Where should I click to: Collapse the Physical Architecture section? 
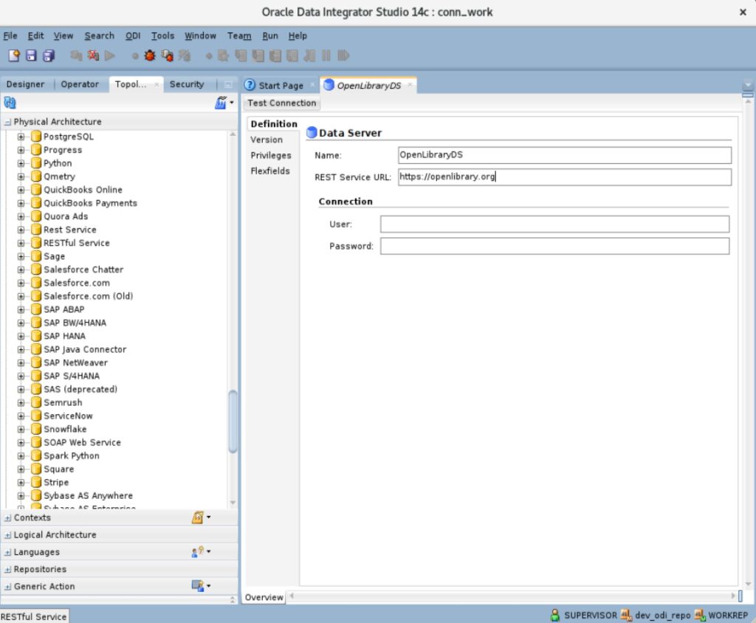pos(7,122)
